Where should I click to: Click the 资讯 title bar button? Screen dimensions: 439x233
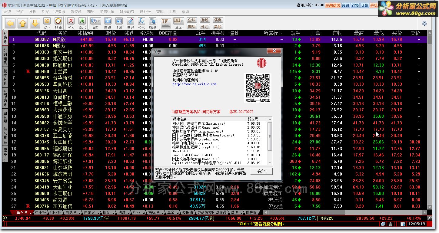pyautogui.click(x=345, y=5)
